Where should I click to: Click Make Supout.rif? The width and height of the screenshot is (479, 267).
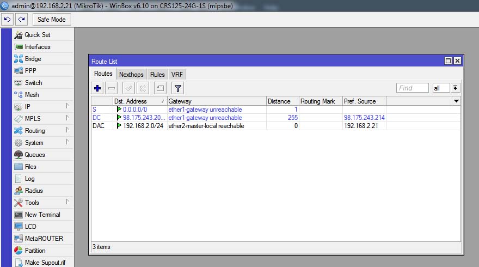point(43,263)
